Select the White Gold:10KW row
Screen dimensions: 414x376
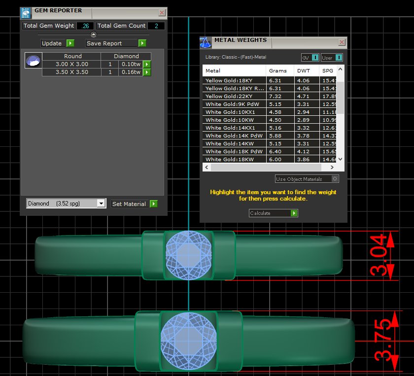269,120
